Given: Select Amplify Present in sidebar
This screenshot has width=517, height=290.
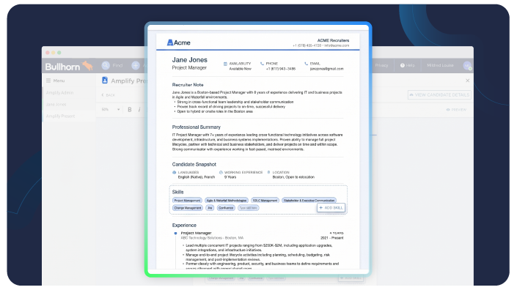Looking at the screenshot, I should click(x=60, y=116).
